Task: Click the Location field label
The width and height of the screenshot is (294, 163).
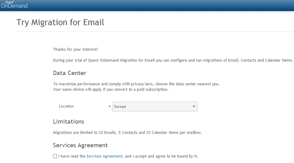Action: [66, 106]
